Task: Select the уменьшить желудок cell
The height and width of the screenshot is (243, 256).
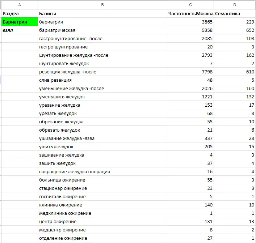Action: 102,97
